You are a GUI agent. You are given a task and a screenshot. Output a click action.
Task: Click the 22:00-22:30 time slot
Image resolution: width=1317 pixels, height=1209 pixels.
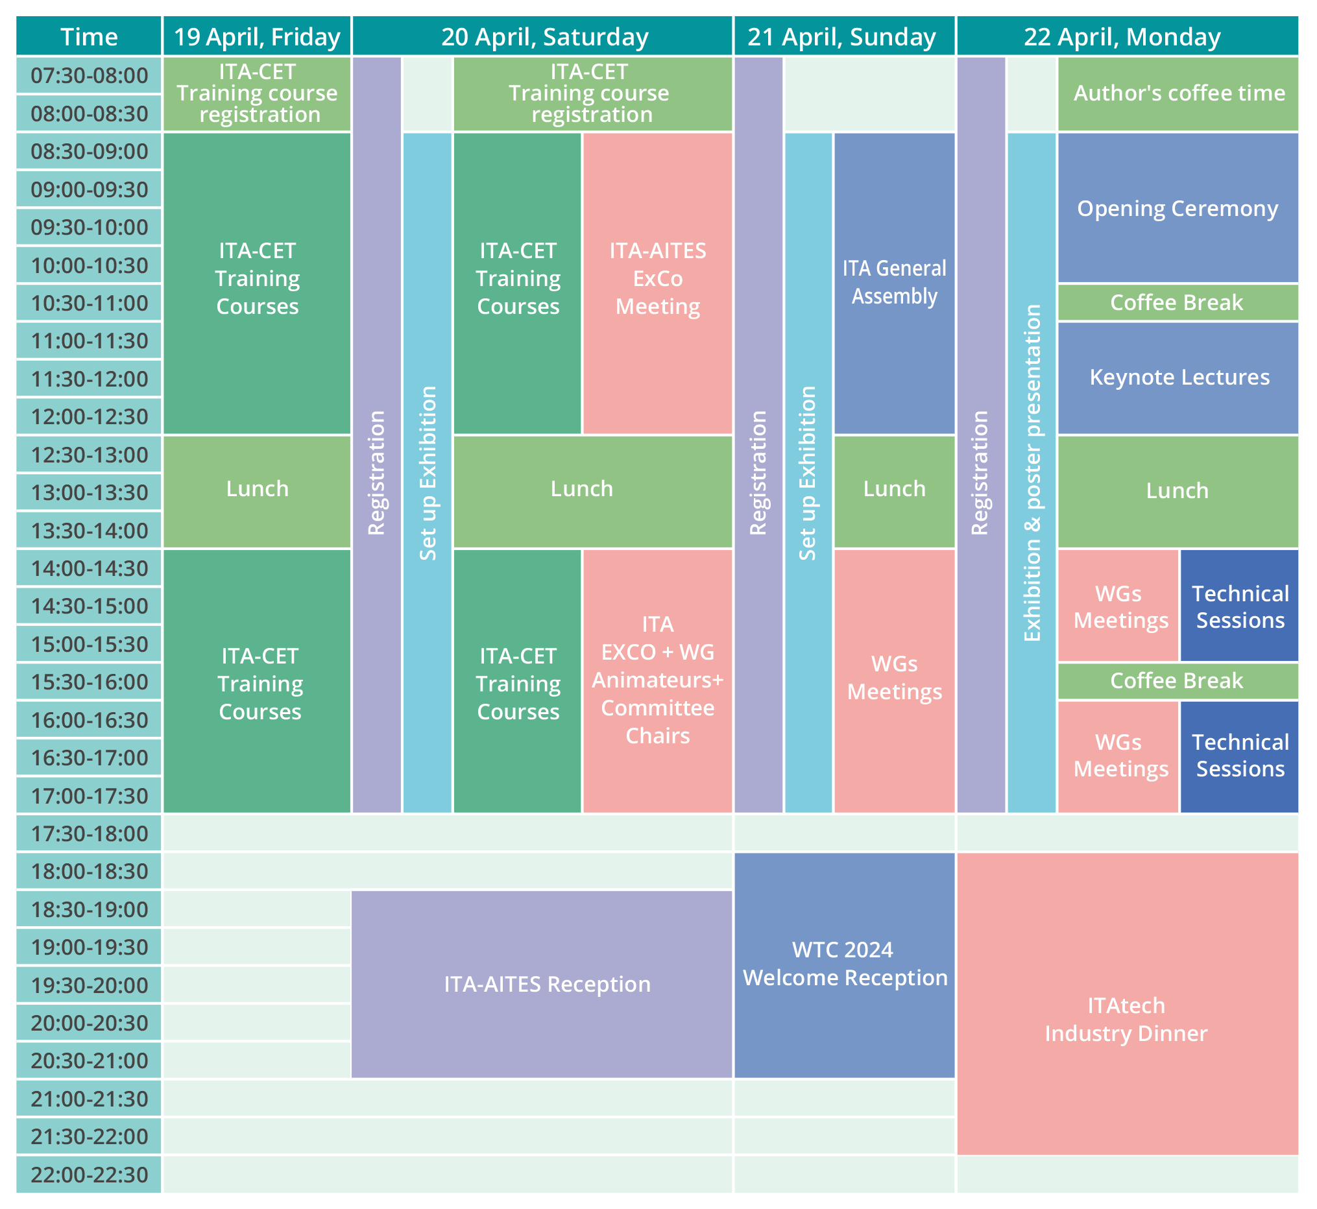[x=89, y=1175]
